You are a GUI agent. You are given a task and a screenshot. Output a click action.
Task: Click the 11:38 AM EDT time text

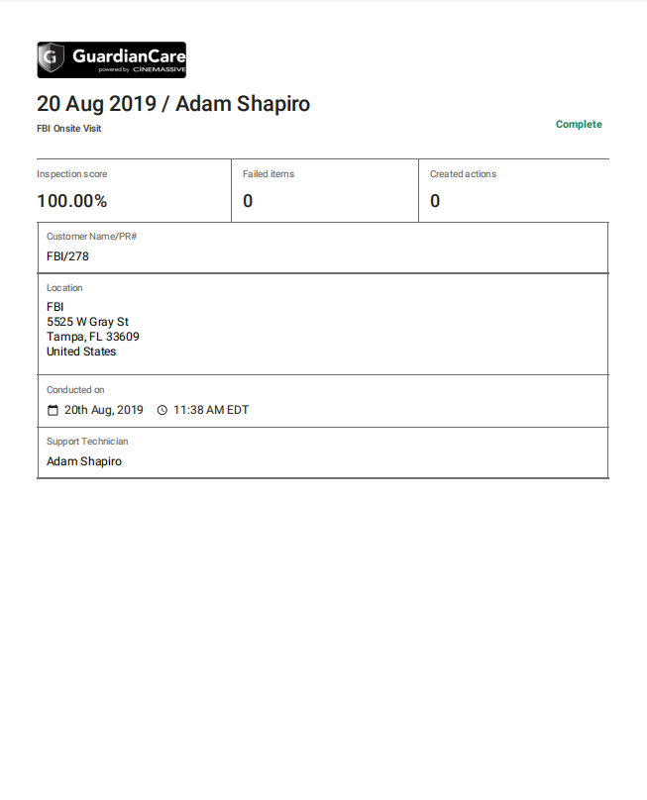coord(211,410)
